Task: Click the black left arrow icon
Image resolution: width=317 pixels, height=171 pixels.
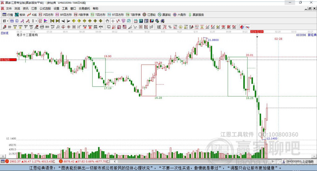Action: click(x=63, y=21)
